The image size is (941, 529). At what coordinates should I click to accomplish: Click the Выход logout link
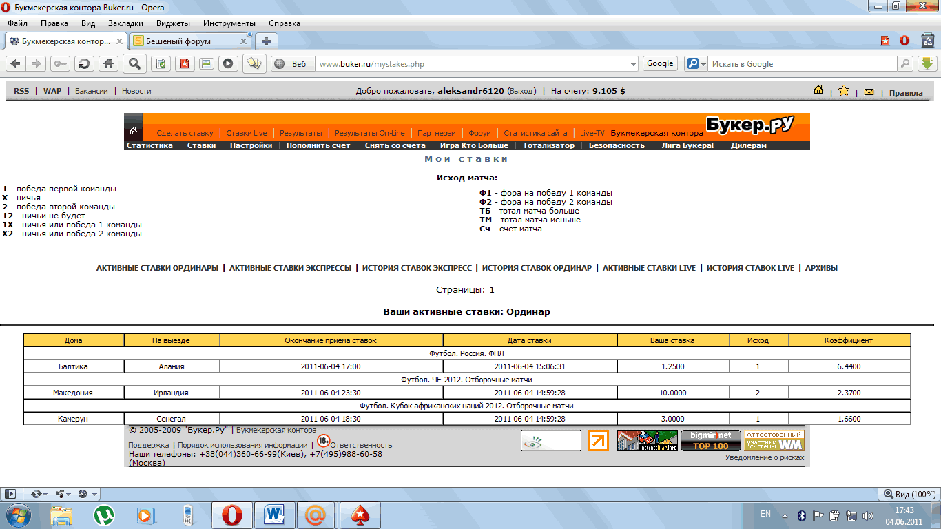(x=521, y=91)
